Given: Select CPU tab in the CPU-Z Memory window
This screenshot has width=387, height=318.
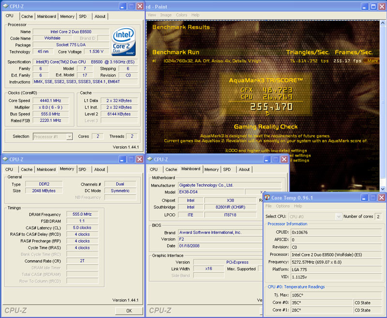Looking at the screenshot, I should point(9,169).
